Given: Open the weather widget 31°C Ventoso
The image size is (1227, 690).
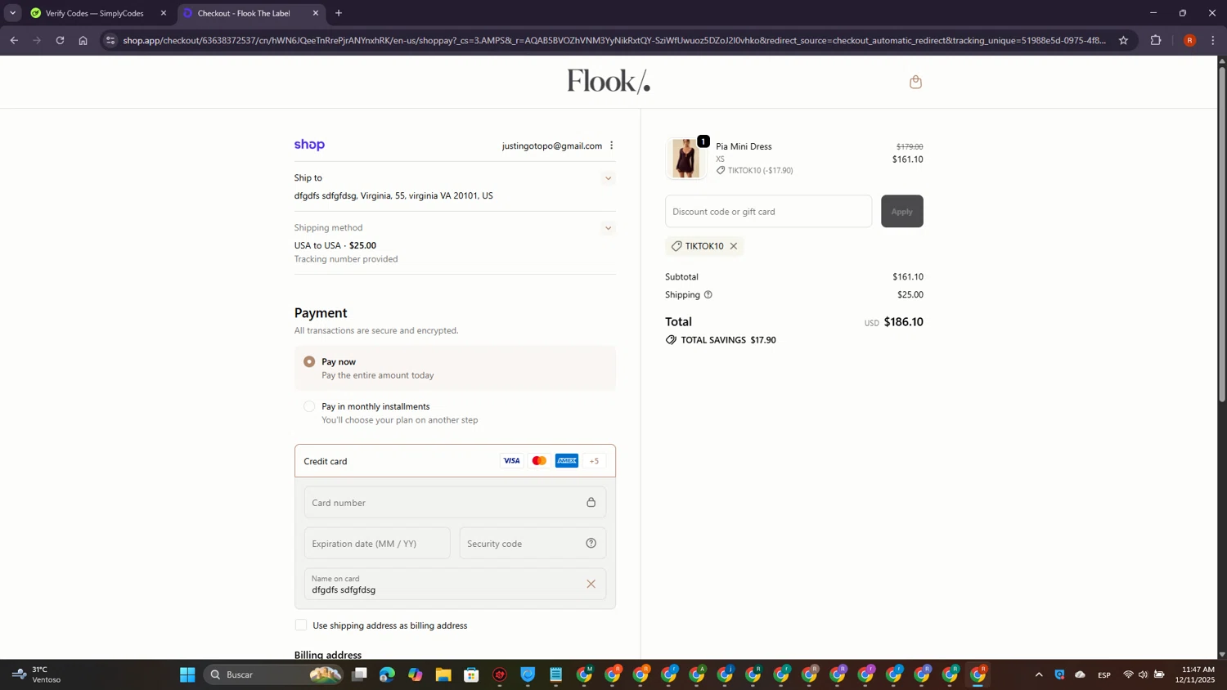Looking at the screenshot, I should [x=37, y=674].
